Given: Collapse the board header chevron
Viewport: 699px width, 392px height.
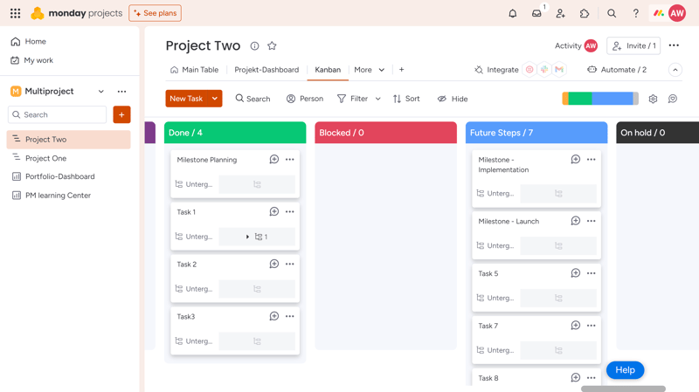Looking at the screenshot, I should coord(675,70).
